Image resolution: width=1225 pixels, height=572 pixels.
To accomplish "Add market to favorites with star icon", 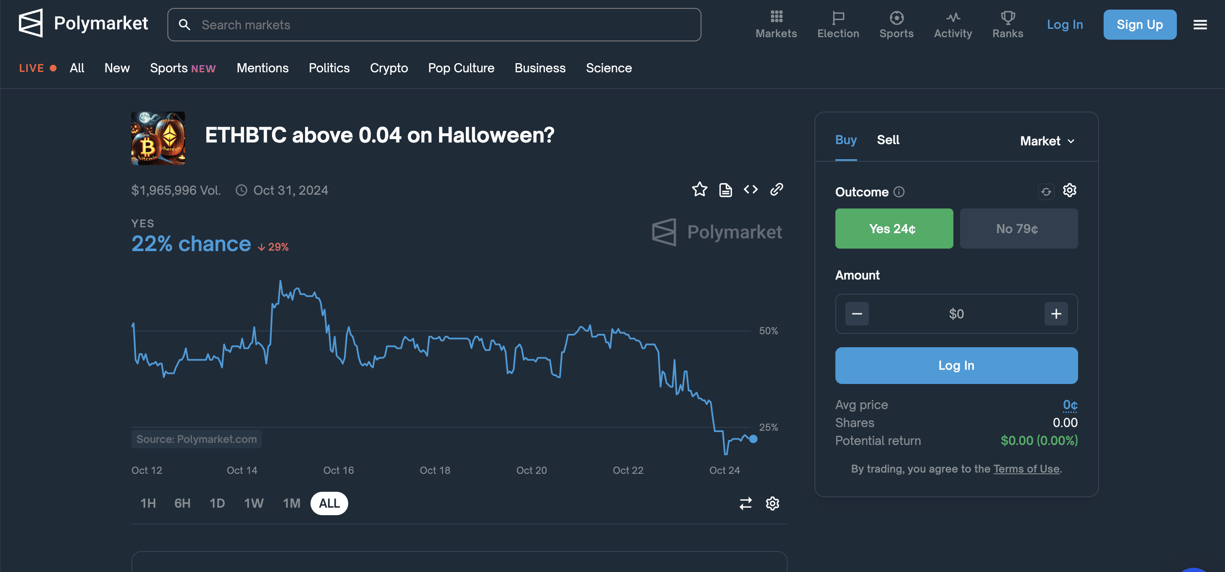I will (x=699, y=189).
